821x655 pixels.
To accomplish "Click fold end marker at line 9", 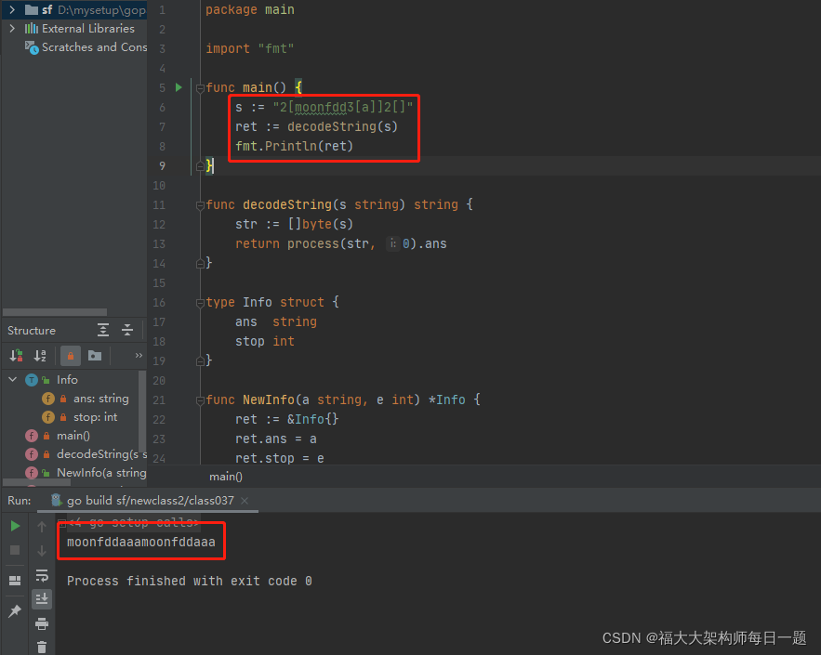I will (x=200, y=166).
